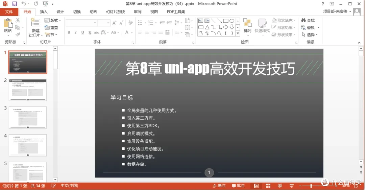The width and height of the screenshot is (365, 190).
Task: Switch to the Slide Show (幻灯片放映) tab
Action: pyautogui.click(x=116, y=11)
